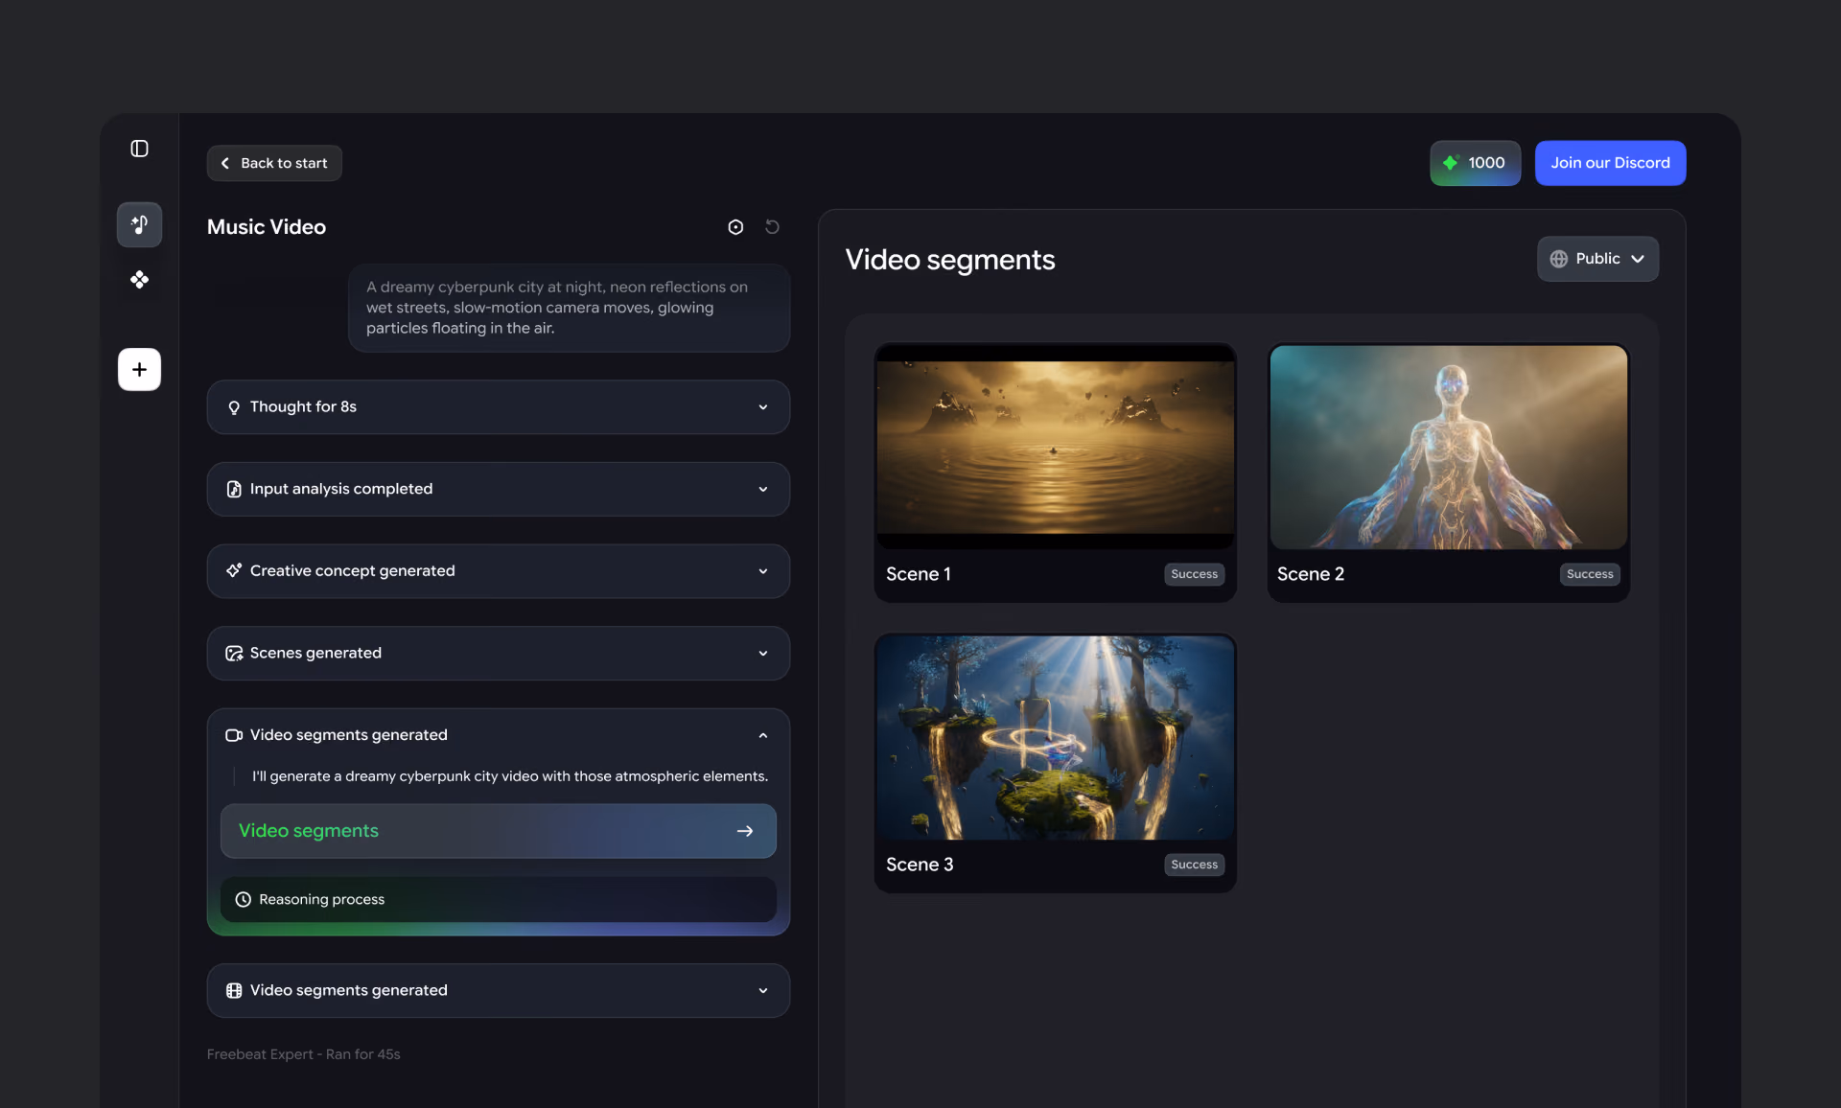Open Scene 1 golden water thumbnail

tap(1055, 448)
